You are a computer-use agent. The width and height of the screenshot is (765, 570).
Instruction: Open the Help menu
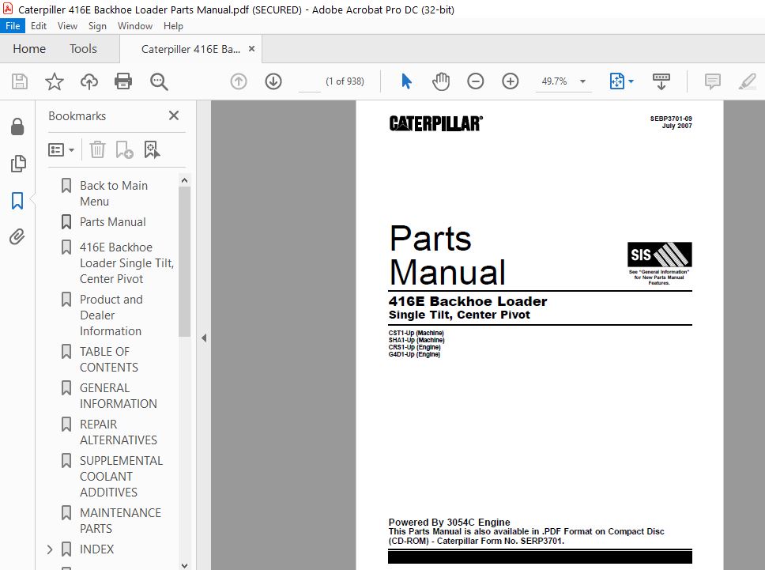click(173, 26)
